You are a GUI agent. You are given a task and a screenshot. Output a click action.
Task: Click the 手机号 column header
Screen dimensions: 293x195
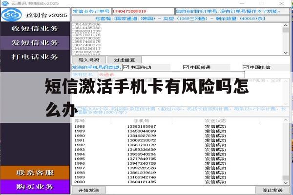click(141, 121)
